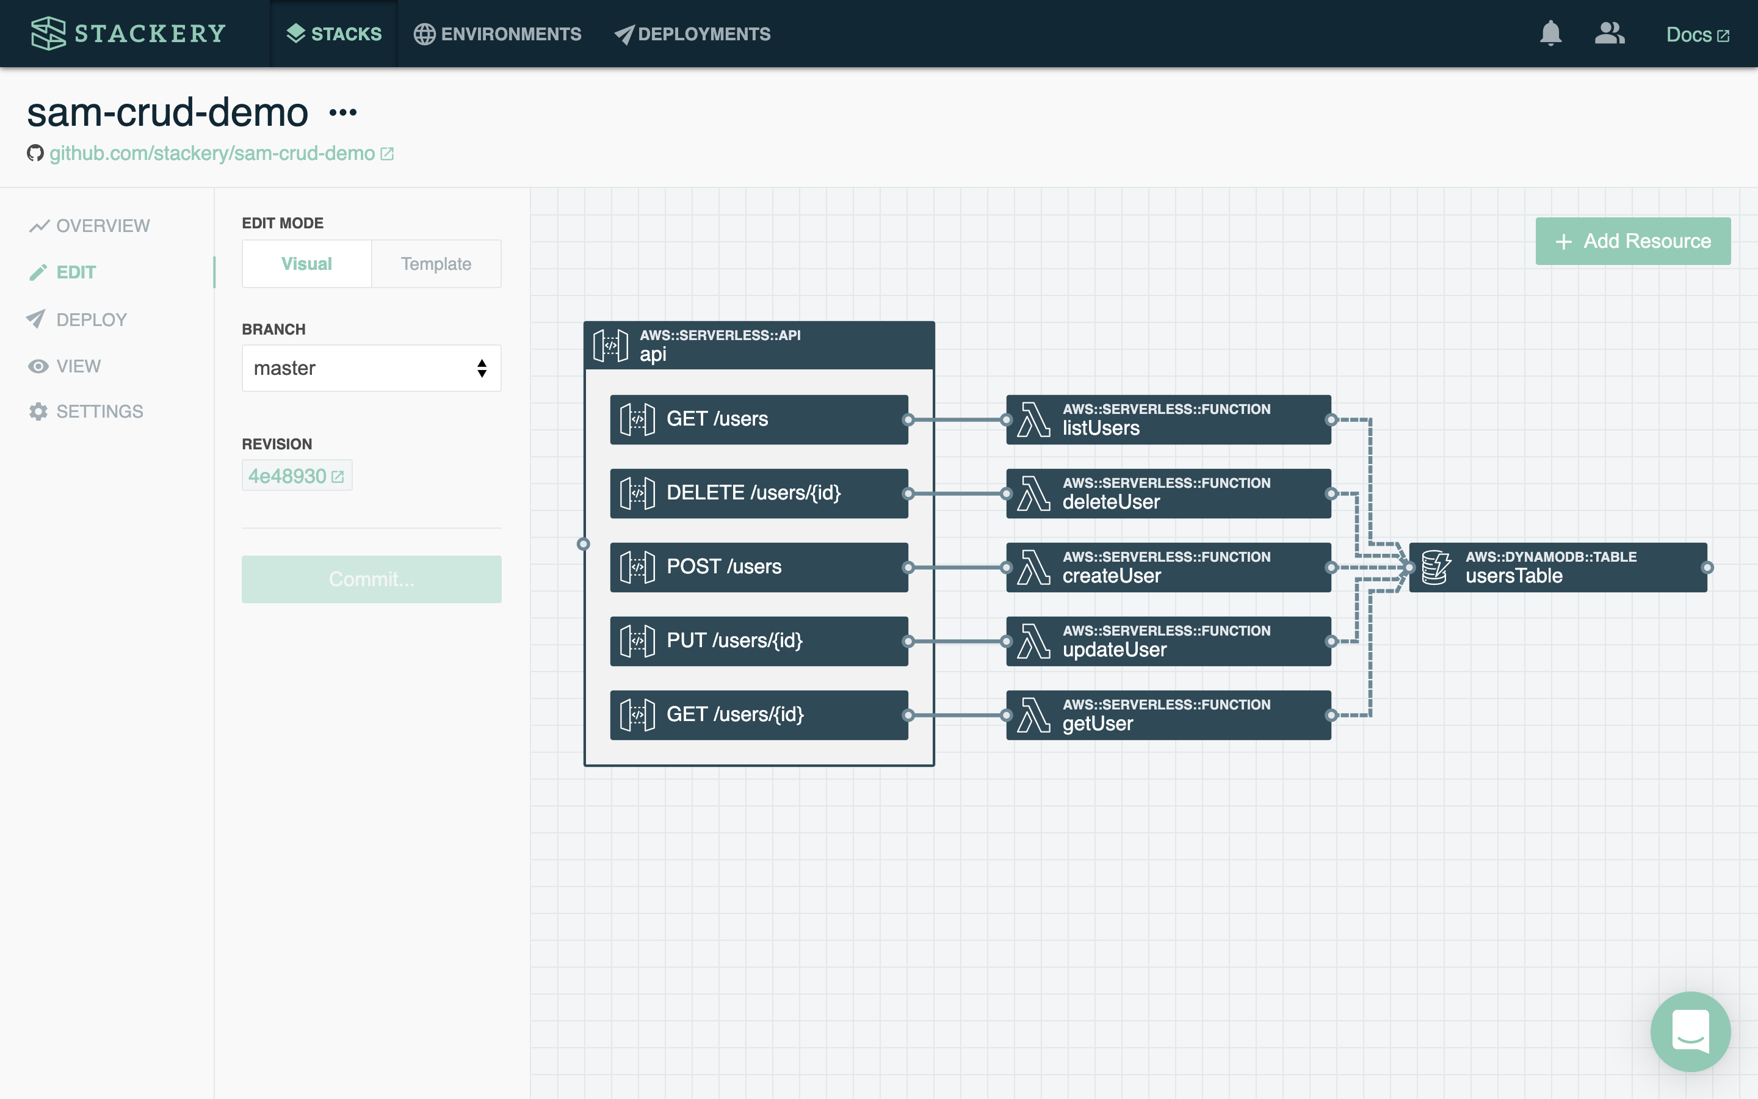Select Template edit mode
This screenshot has height=1099, width=1758.
436,264
